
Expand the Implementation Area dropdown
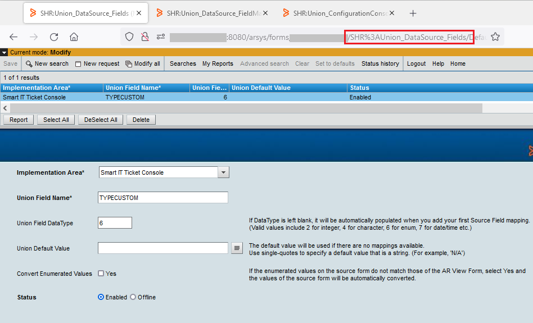(224, 172)
